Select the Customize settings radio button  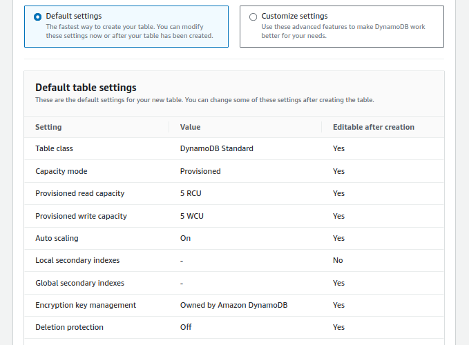tap(253, 17)
